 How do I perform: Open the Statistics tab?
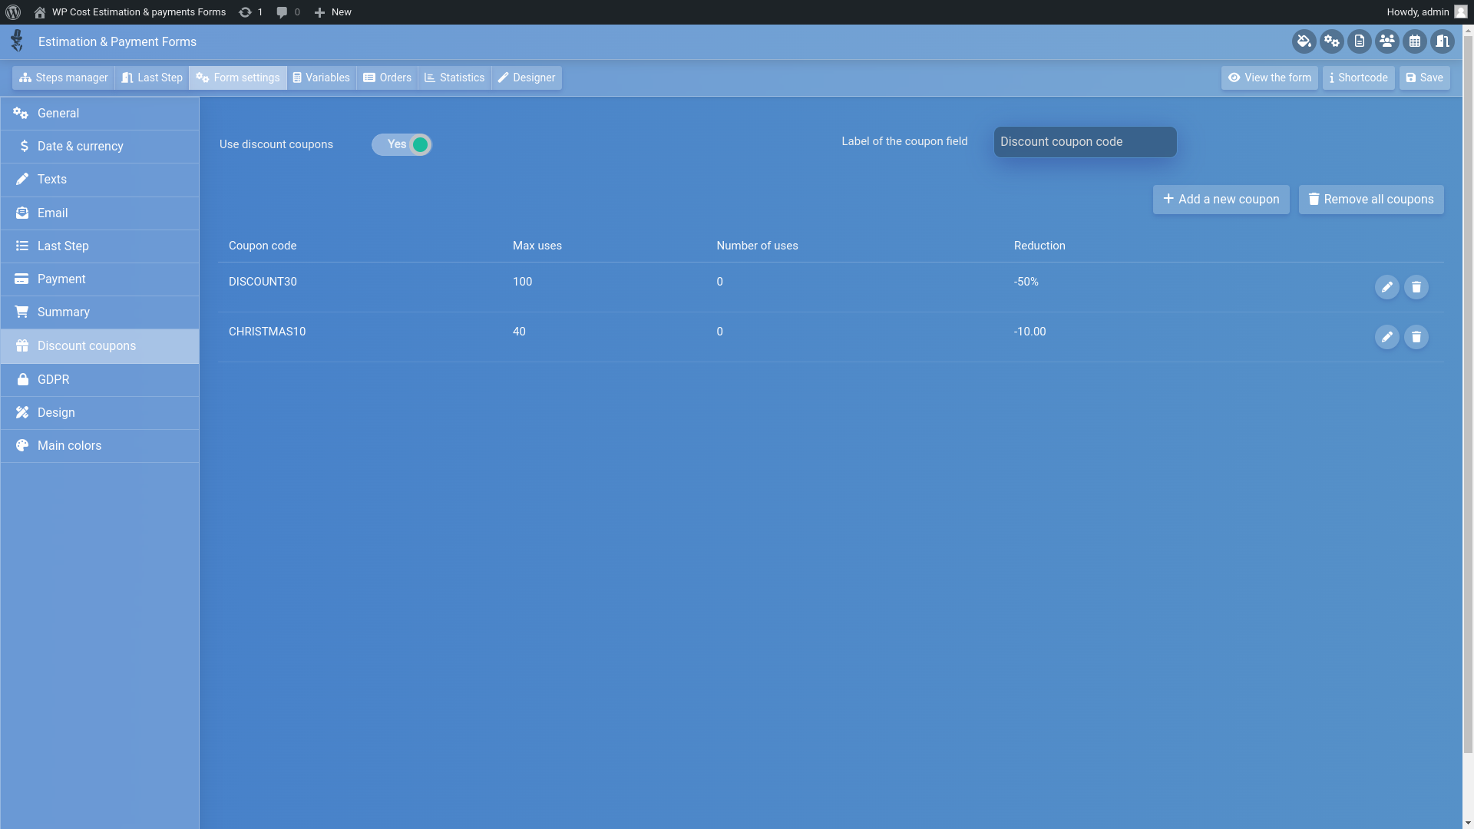tap(454, 78)
